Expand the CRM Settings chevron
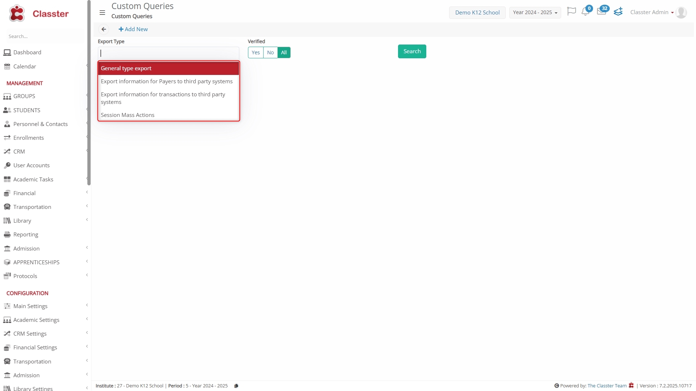The image size is (696, 391). tap(87, 333)
